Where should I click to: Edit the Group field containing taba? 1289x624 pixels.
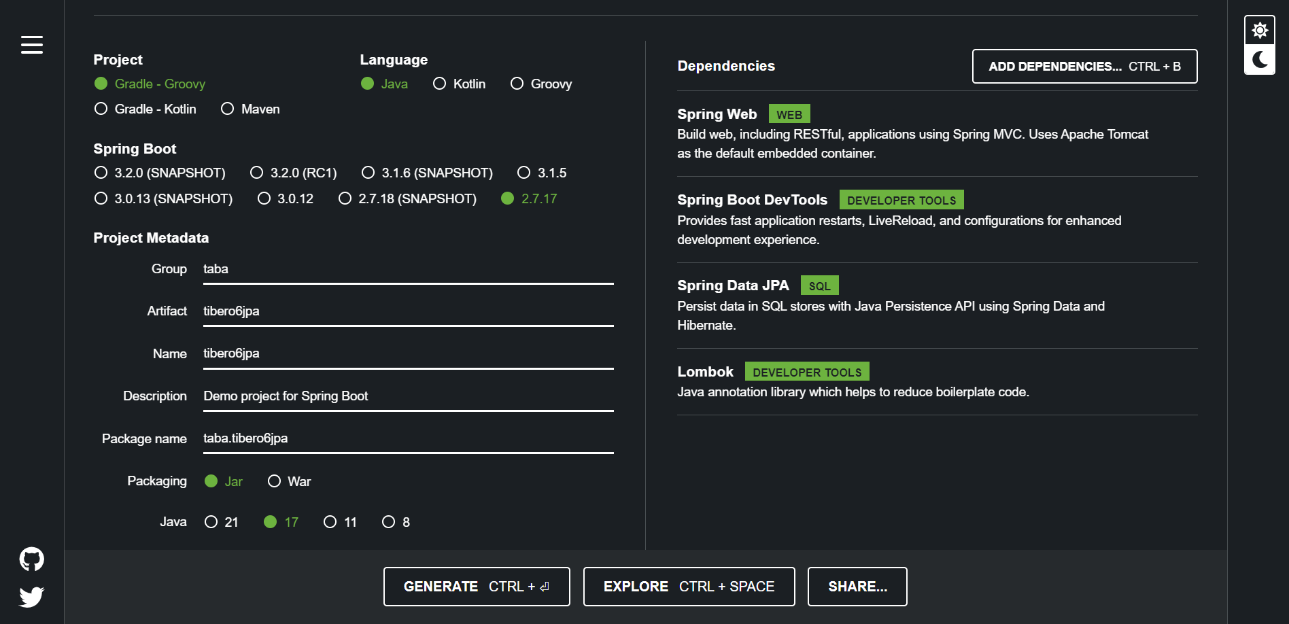(x=408, y=269)
